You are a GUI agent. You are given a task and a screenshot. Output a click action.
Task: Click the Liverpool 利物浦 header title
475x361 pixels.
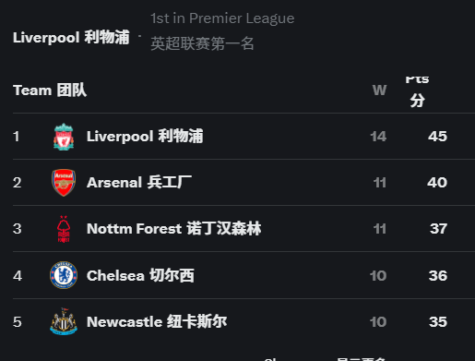71,37
